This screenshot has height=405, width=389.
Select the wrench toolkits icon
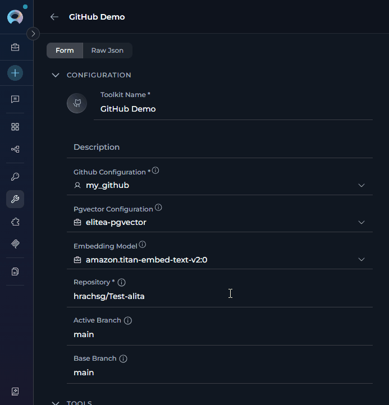point(15,199)
